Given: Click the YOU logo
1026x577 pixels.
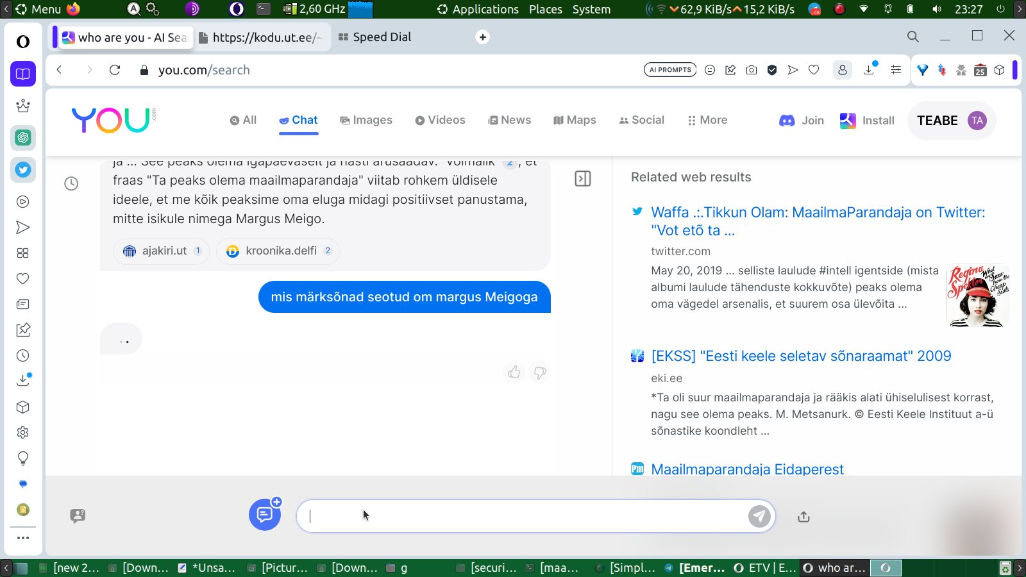Looking at the screenshot, I should (114, 120).
